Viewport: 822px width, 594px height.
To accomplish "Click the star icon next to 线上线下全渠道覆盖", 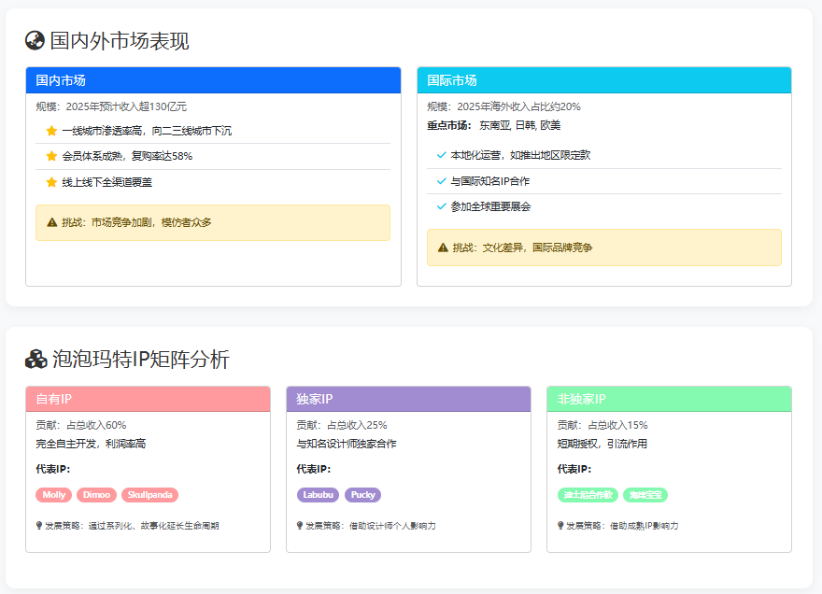I will pyautogui.click(x=51, y=182).
